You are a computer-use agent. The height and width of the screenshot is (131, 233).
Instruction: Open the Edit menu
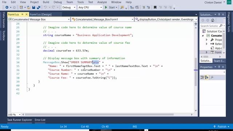coord(13,2)
